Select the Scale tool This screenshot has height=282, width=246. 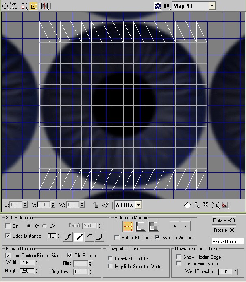[24, 6]
